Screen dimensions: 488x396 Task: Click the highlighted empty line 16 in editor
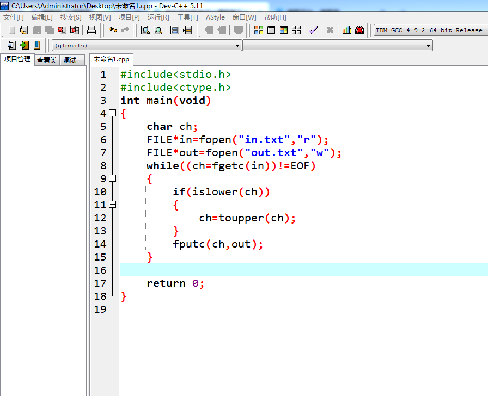pyautogui.click(x=304, y=270)
